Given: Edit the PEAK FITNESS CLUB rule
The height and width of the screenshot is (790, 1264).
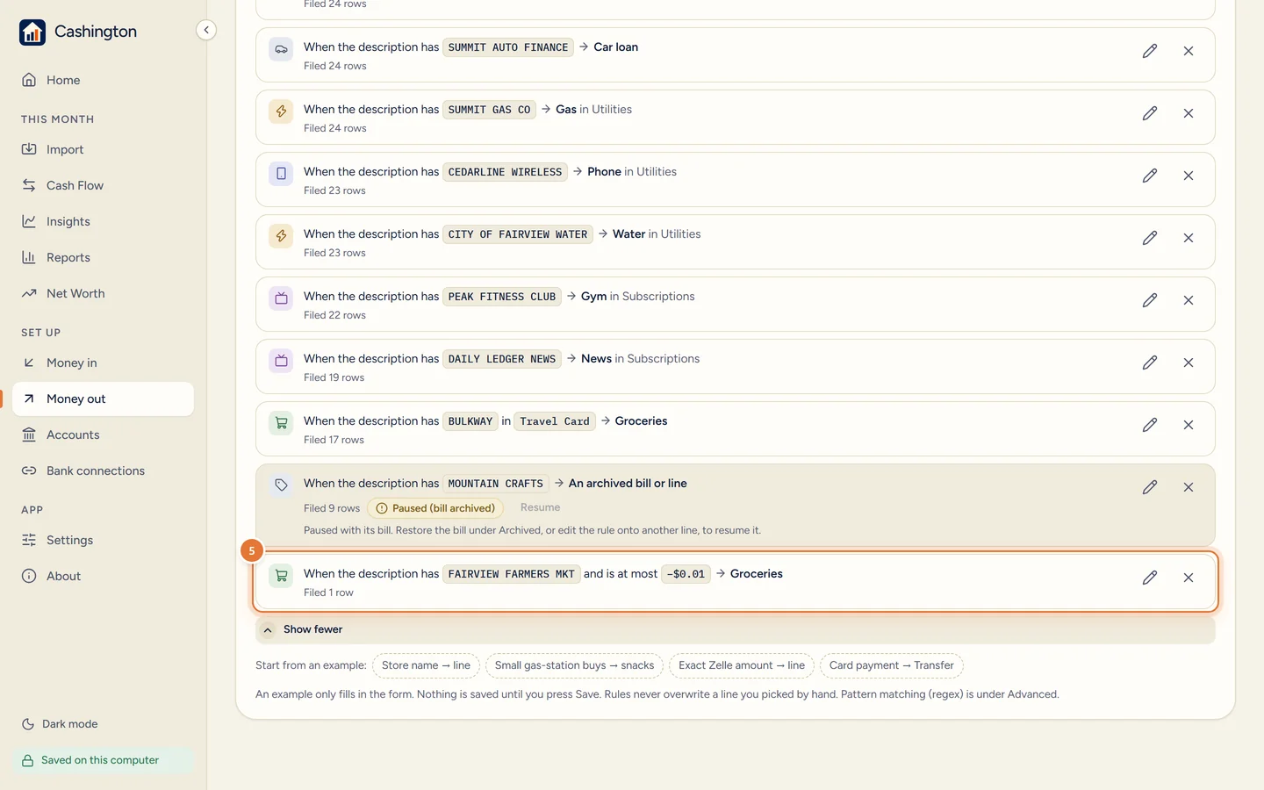Looking at the screenshot, I should (1150, 300).
